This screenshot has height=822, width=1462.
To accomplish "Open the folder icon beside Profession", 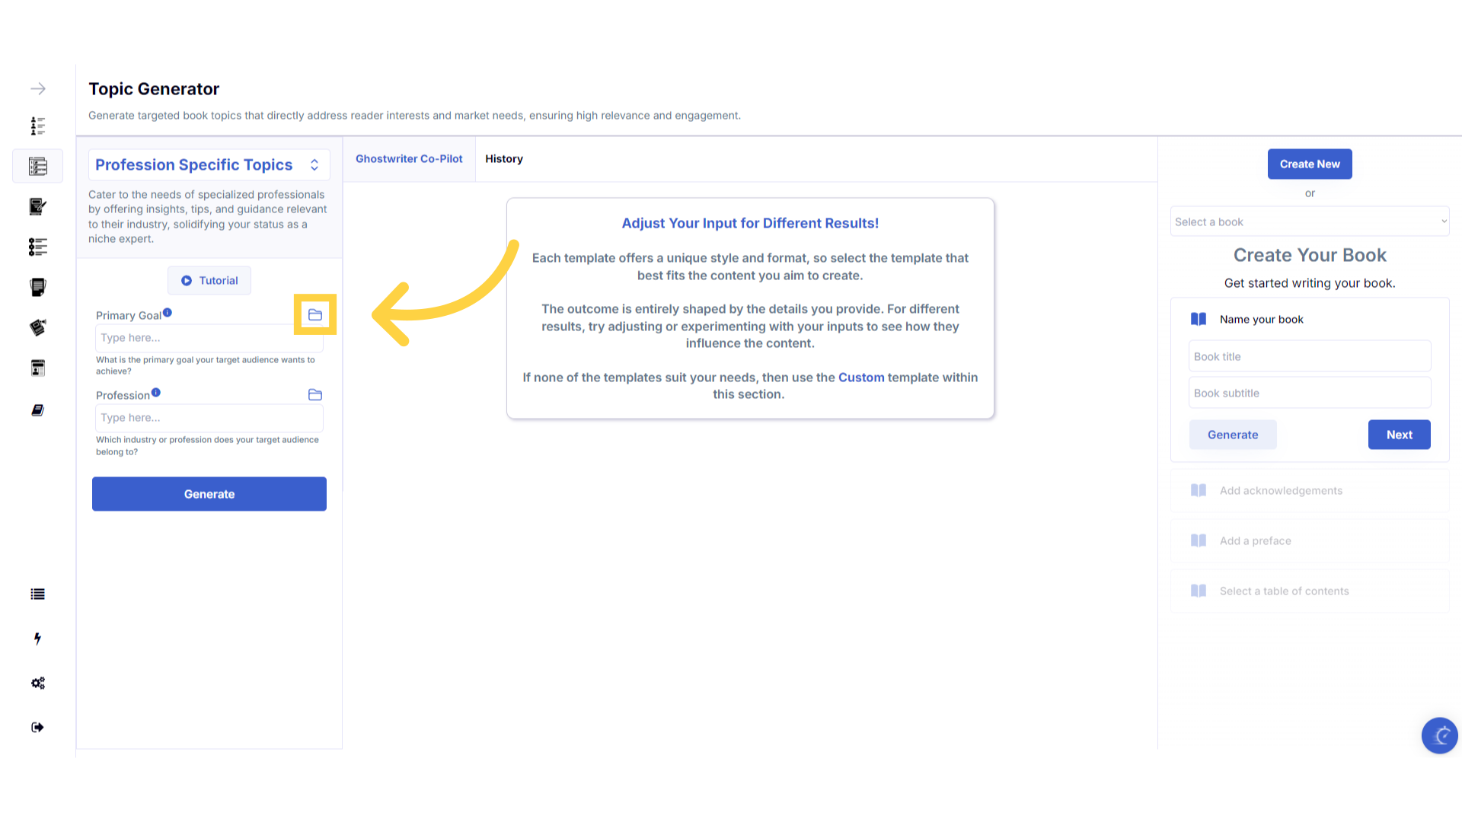I will (x=315, y=395).
